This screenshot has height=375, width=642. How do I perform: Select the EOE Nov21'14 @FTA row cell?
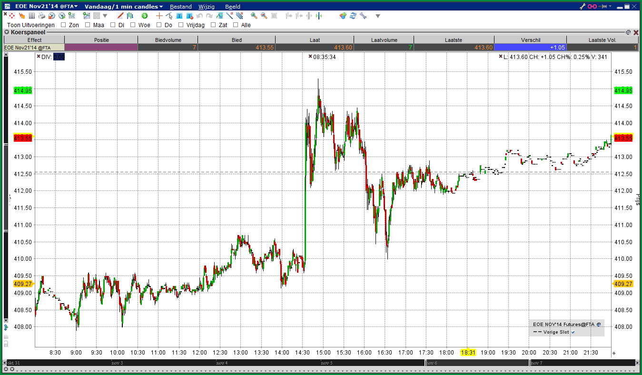pyautogui.click(x=34, y=47)
